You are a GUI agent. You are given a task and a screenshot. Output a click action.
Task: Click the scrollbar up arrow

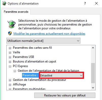click(93, 48)
